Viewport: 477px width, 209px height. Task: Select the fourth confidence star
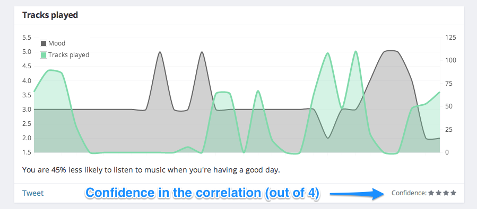point(453,193)
